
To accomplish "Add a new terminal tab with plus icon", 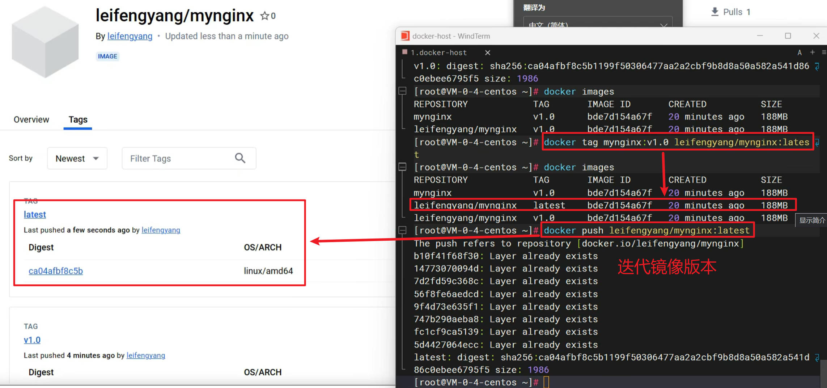I will click(813, 52).
